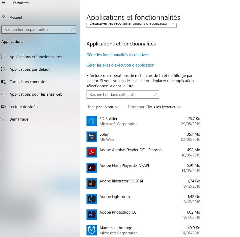Image resolution: width=240 pixels, height=237 pixels.
Task: Select Adobe Flash Player 32 NPAPI name
Action: (124, 166)
